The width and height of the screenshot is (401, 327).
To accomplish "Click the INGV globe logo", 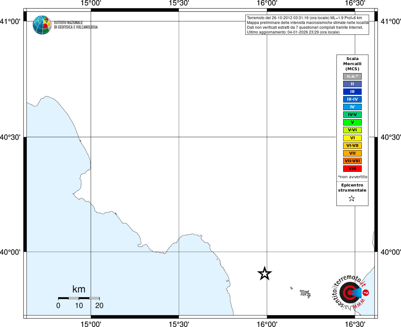I will (42, 25).
